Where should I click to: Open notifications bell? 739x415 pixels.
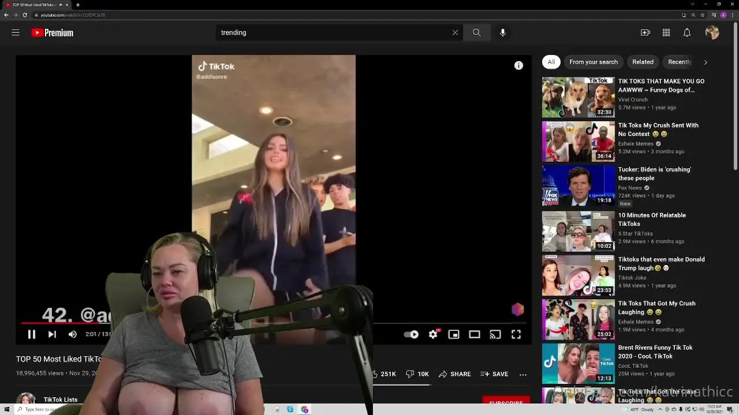(687, 33)
